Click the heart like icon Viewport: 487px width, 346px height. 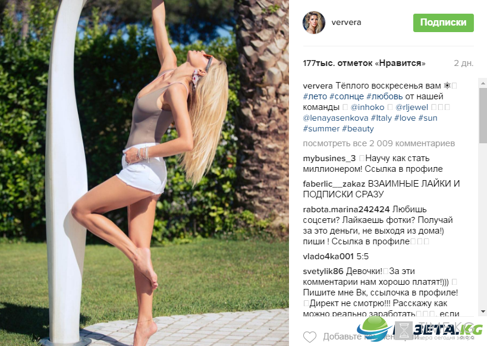tap(310, 337)
